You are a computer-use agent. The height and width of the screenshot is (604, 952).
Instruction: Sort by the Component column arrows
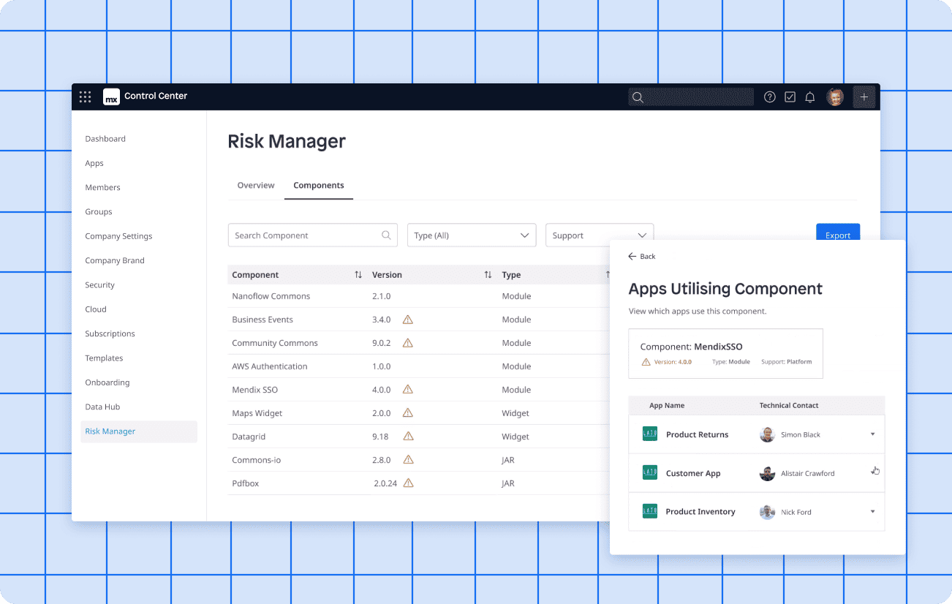point(358,275)
